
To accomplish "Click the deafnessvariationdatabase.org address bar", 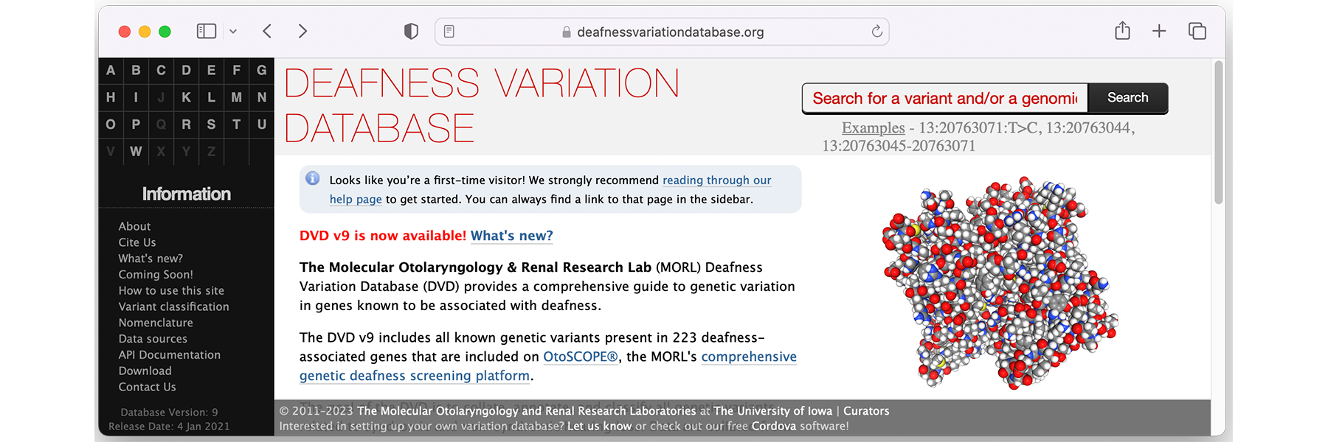I will point(670,32).
